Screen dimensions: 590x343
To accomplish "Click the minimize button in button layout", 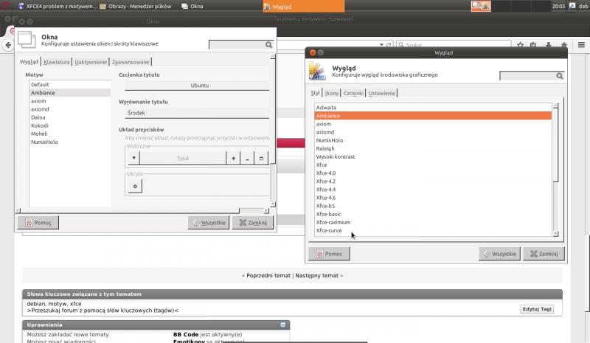I will tap(247, 158).
